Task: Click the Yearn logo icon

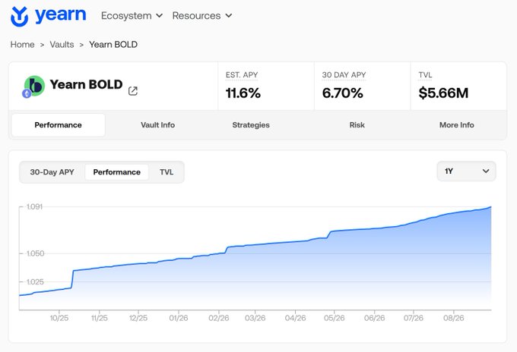Action: coord(20,17)
